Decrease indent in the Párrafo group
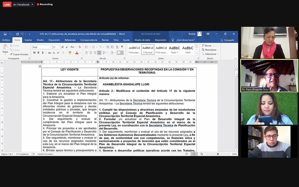 (108, 47)
